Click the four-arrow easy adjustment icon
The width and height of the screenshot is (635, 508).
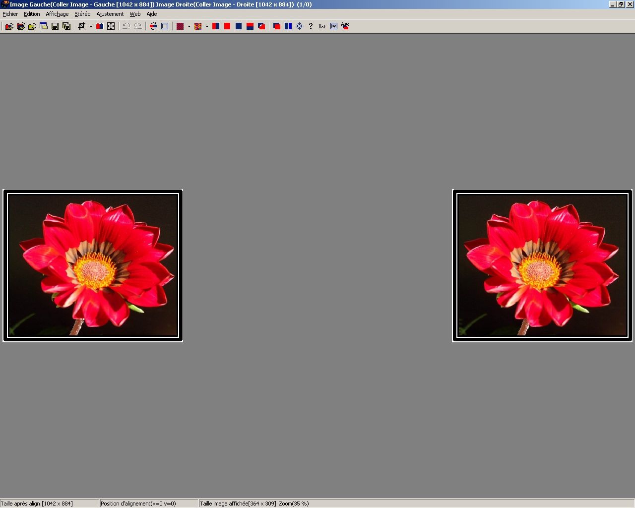tap(111, 26)
